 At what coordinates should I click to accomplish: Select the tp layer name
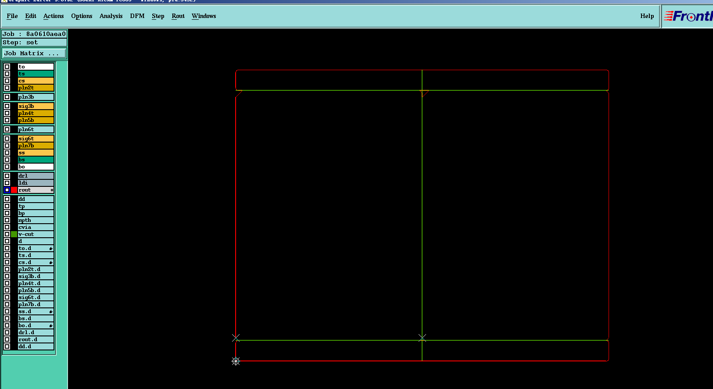(x=36, y=206)
